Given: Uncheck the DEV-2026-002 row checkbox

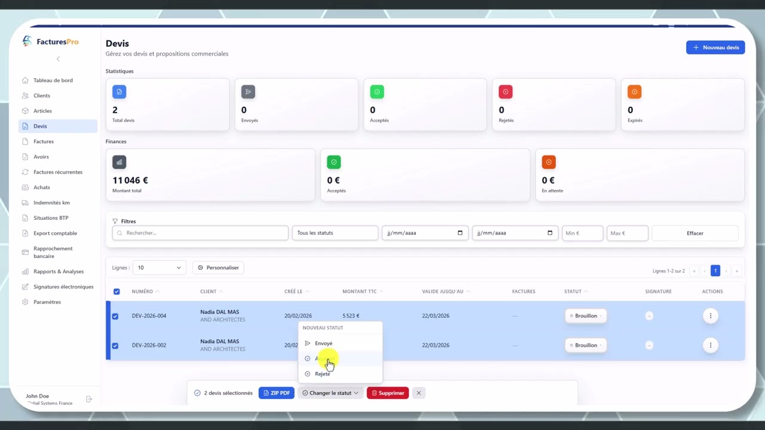Looking at the screenshot, I should (x=115, y=345).
